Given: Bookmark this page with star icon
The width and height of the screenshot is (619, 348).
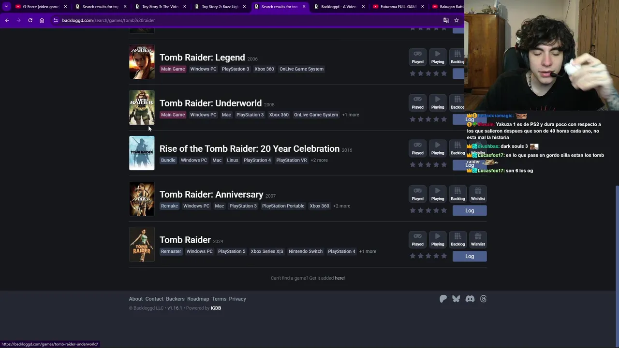Looking at the screenshot, I should tap(456, 20).
